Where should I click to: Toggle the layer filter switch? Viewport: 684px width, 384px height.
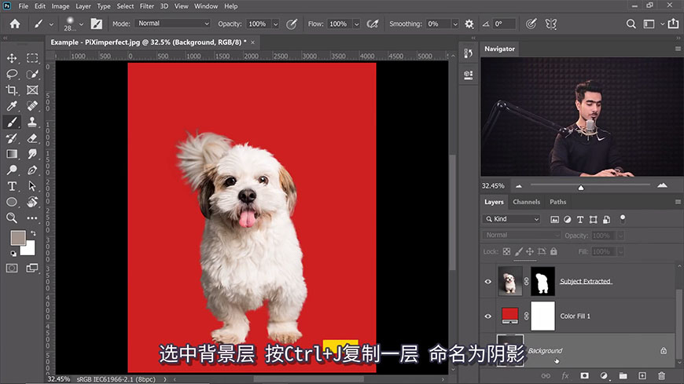pos(623,219)
